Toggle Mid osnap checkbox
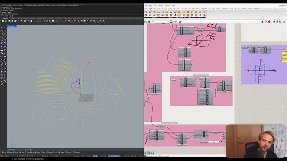 click(x=20, y=152)
